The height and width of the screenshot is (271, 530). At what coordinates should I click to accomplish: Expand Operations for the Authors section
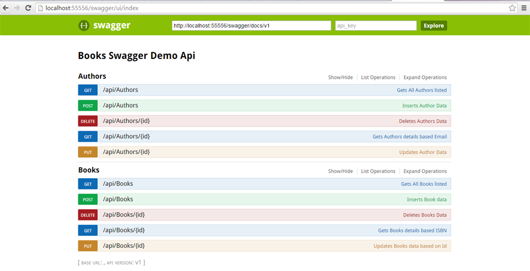[425, 77]
